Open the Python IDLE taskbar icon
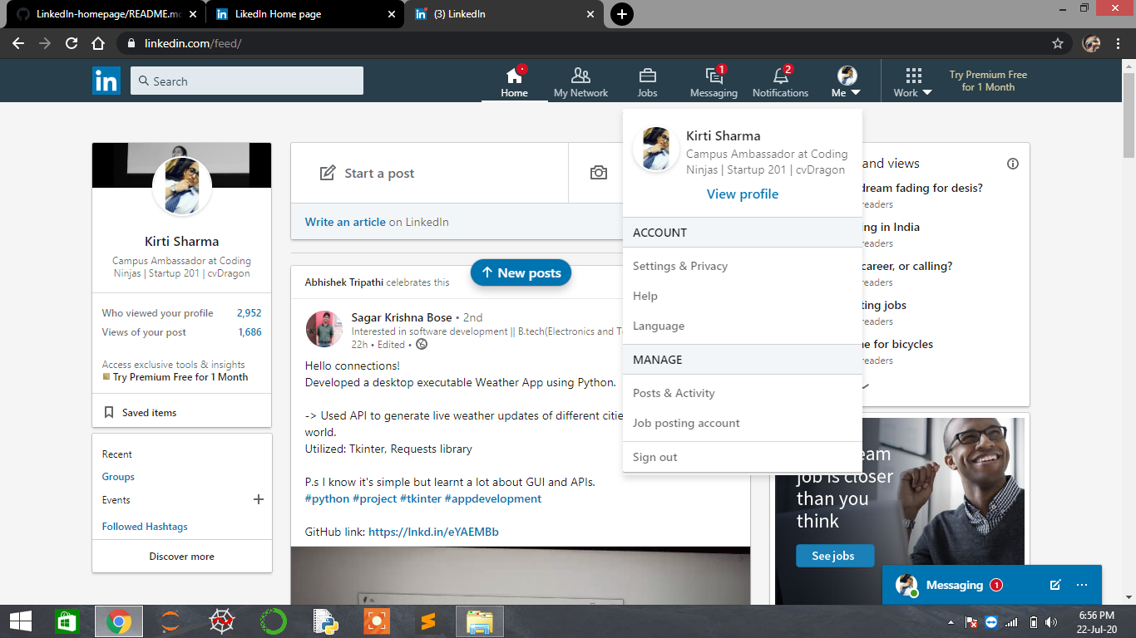 tap(324, 621)
